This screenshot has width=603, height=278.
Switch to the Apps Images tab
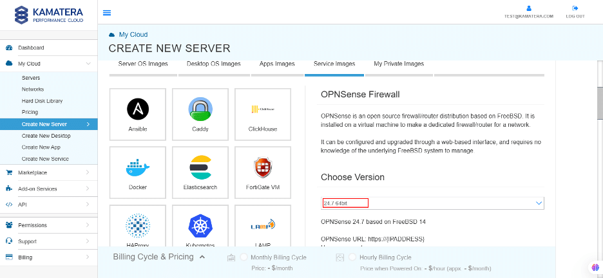coord(277,64)
